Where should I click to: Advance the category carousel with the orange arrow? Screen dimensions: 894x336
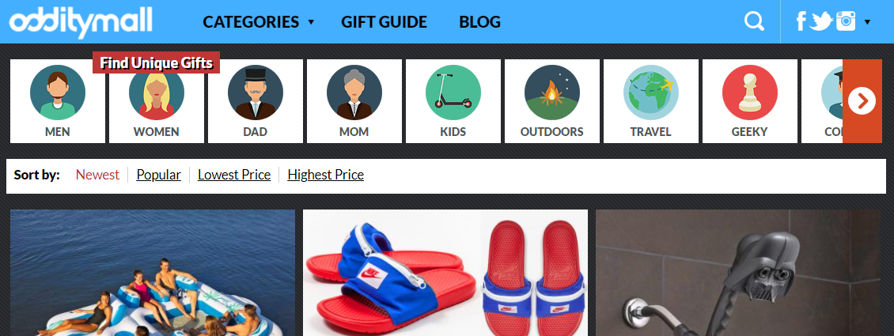pos(862,101)
